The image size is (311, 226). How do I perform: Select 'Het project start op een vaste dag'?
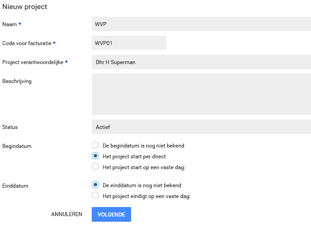tap(95, 167)
